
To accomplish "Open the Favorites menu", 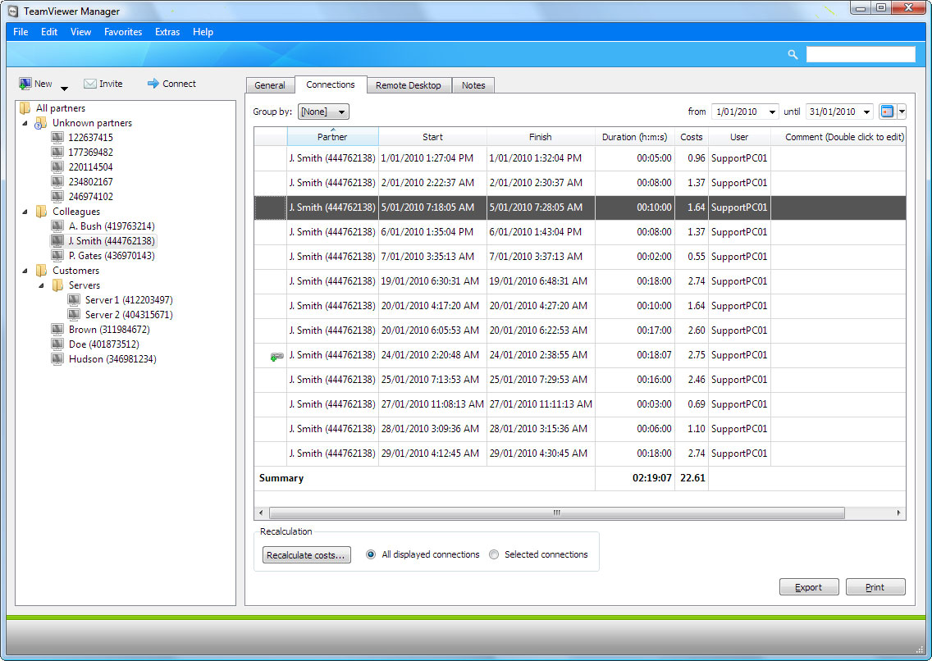I will pyautogui.click(x=123, y=32).
